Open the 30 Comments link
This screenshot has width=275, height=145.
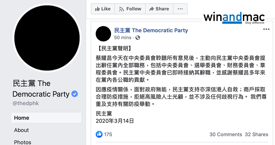226,134
